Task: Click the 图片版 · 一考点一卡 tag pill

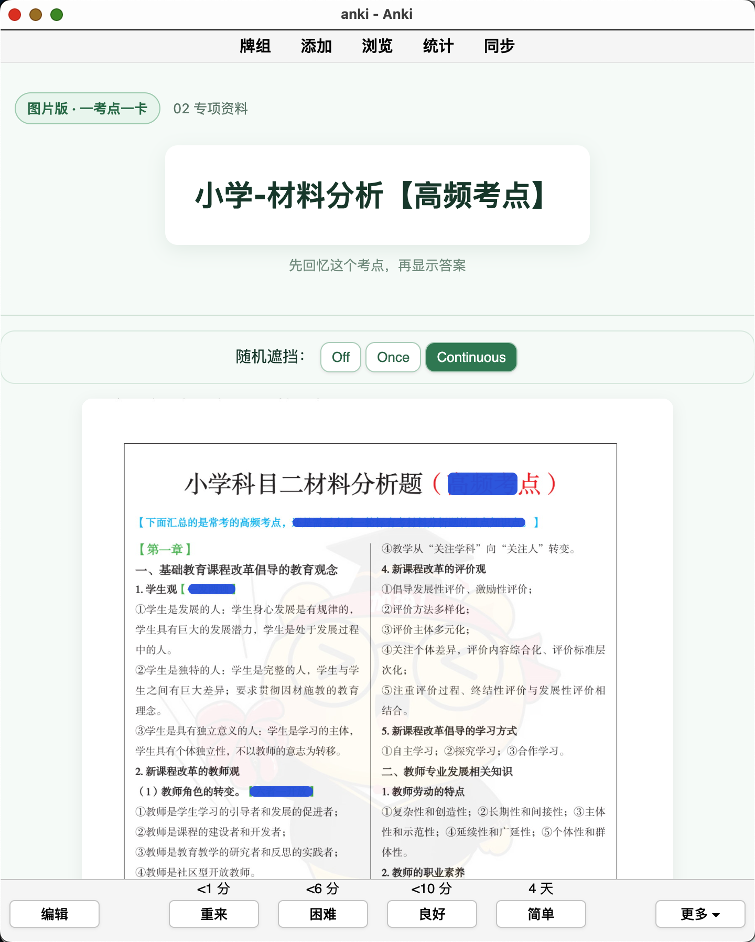Action: pos(88,109)
